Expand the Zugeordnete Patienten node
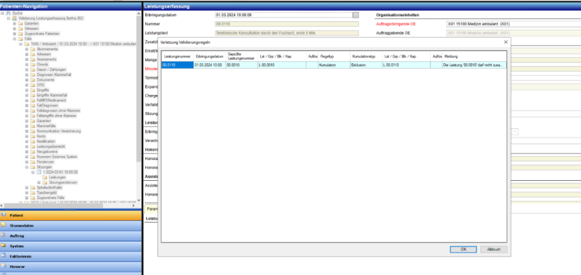Viewport: 581px width, 275px height. coord(14,34)
